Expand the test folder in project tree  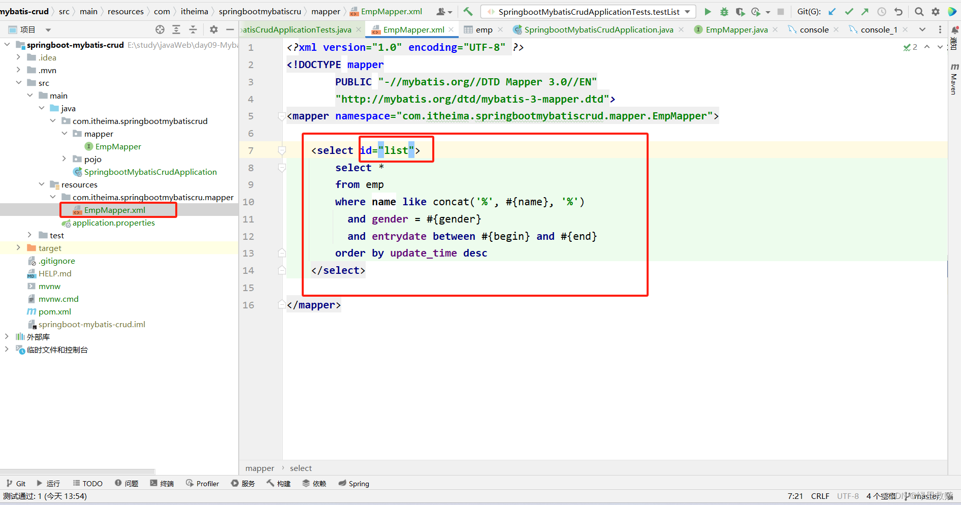[x=29, y=235]
